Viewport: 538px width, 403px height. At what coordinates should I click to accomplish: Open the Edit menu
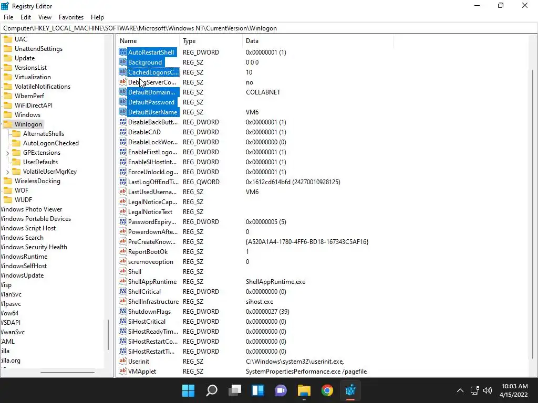pyautogui.click(x=26, y=17)
